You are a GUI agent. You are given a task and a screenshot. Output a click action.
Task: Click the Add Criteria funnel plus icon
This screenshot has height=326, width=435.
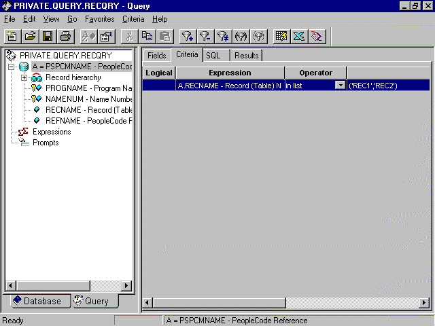pyautogui.click(x=188, y=36)
